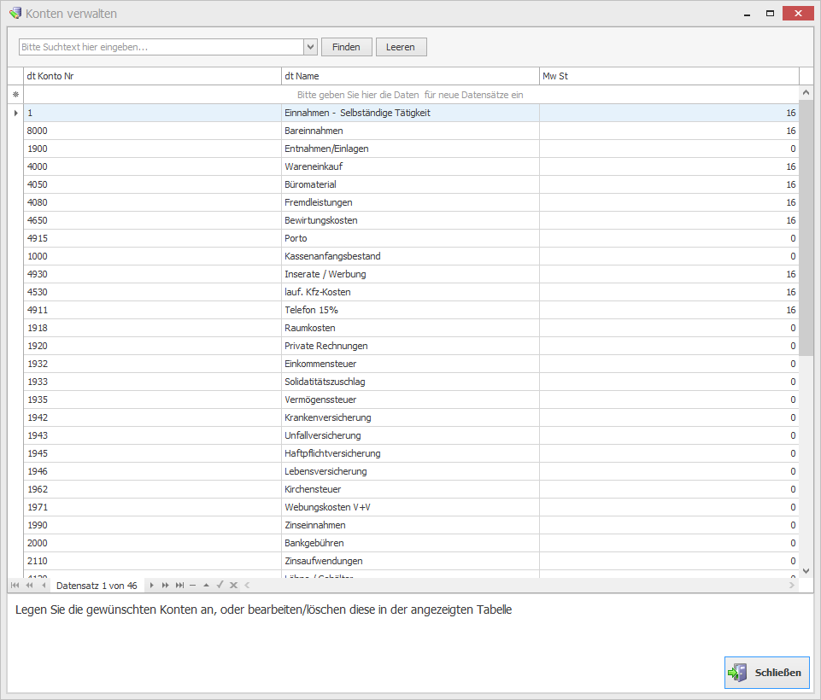This screenshot has width=821, height=700.
Task: Select account number 4000 cell
Action: point(152,166)
